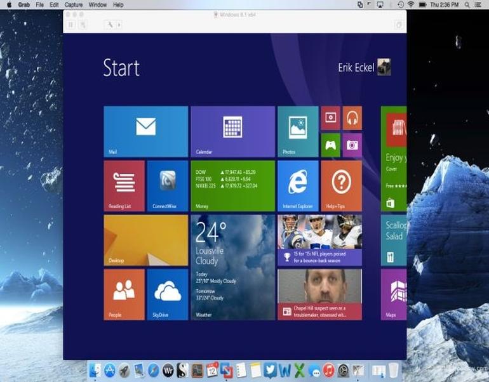Open Reminders list in the Dock

click(241, 371)
